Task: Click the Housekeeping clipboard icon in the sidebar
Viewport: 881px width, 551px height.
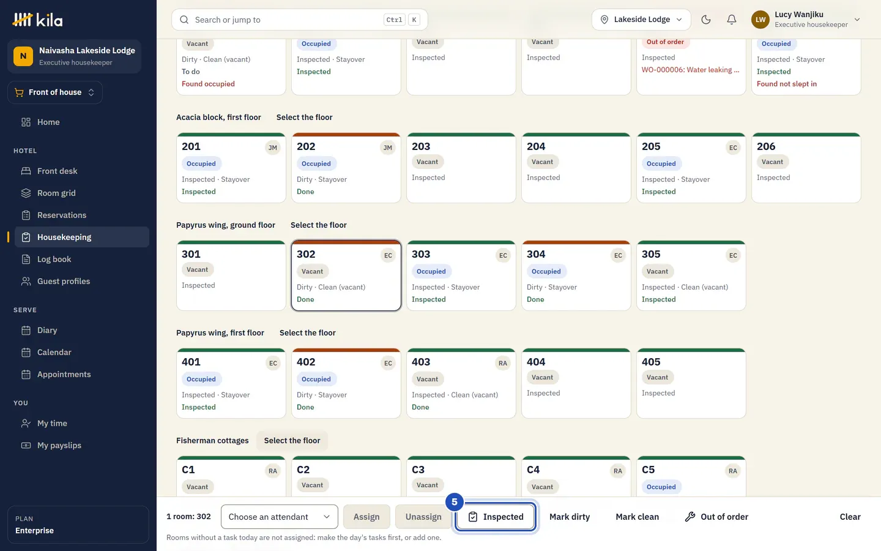Action: click(26, 237)
